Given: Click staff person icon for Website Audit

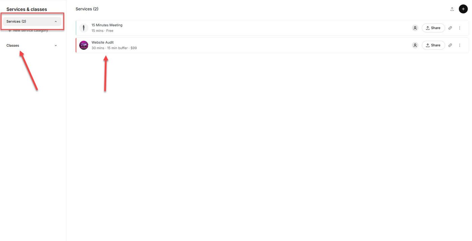Looking at the screenshot, I should tap(415, 45).
